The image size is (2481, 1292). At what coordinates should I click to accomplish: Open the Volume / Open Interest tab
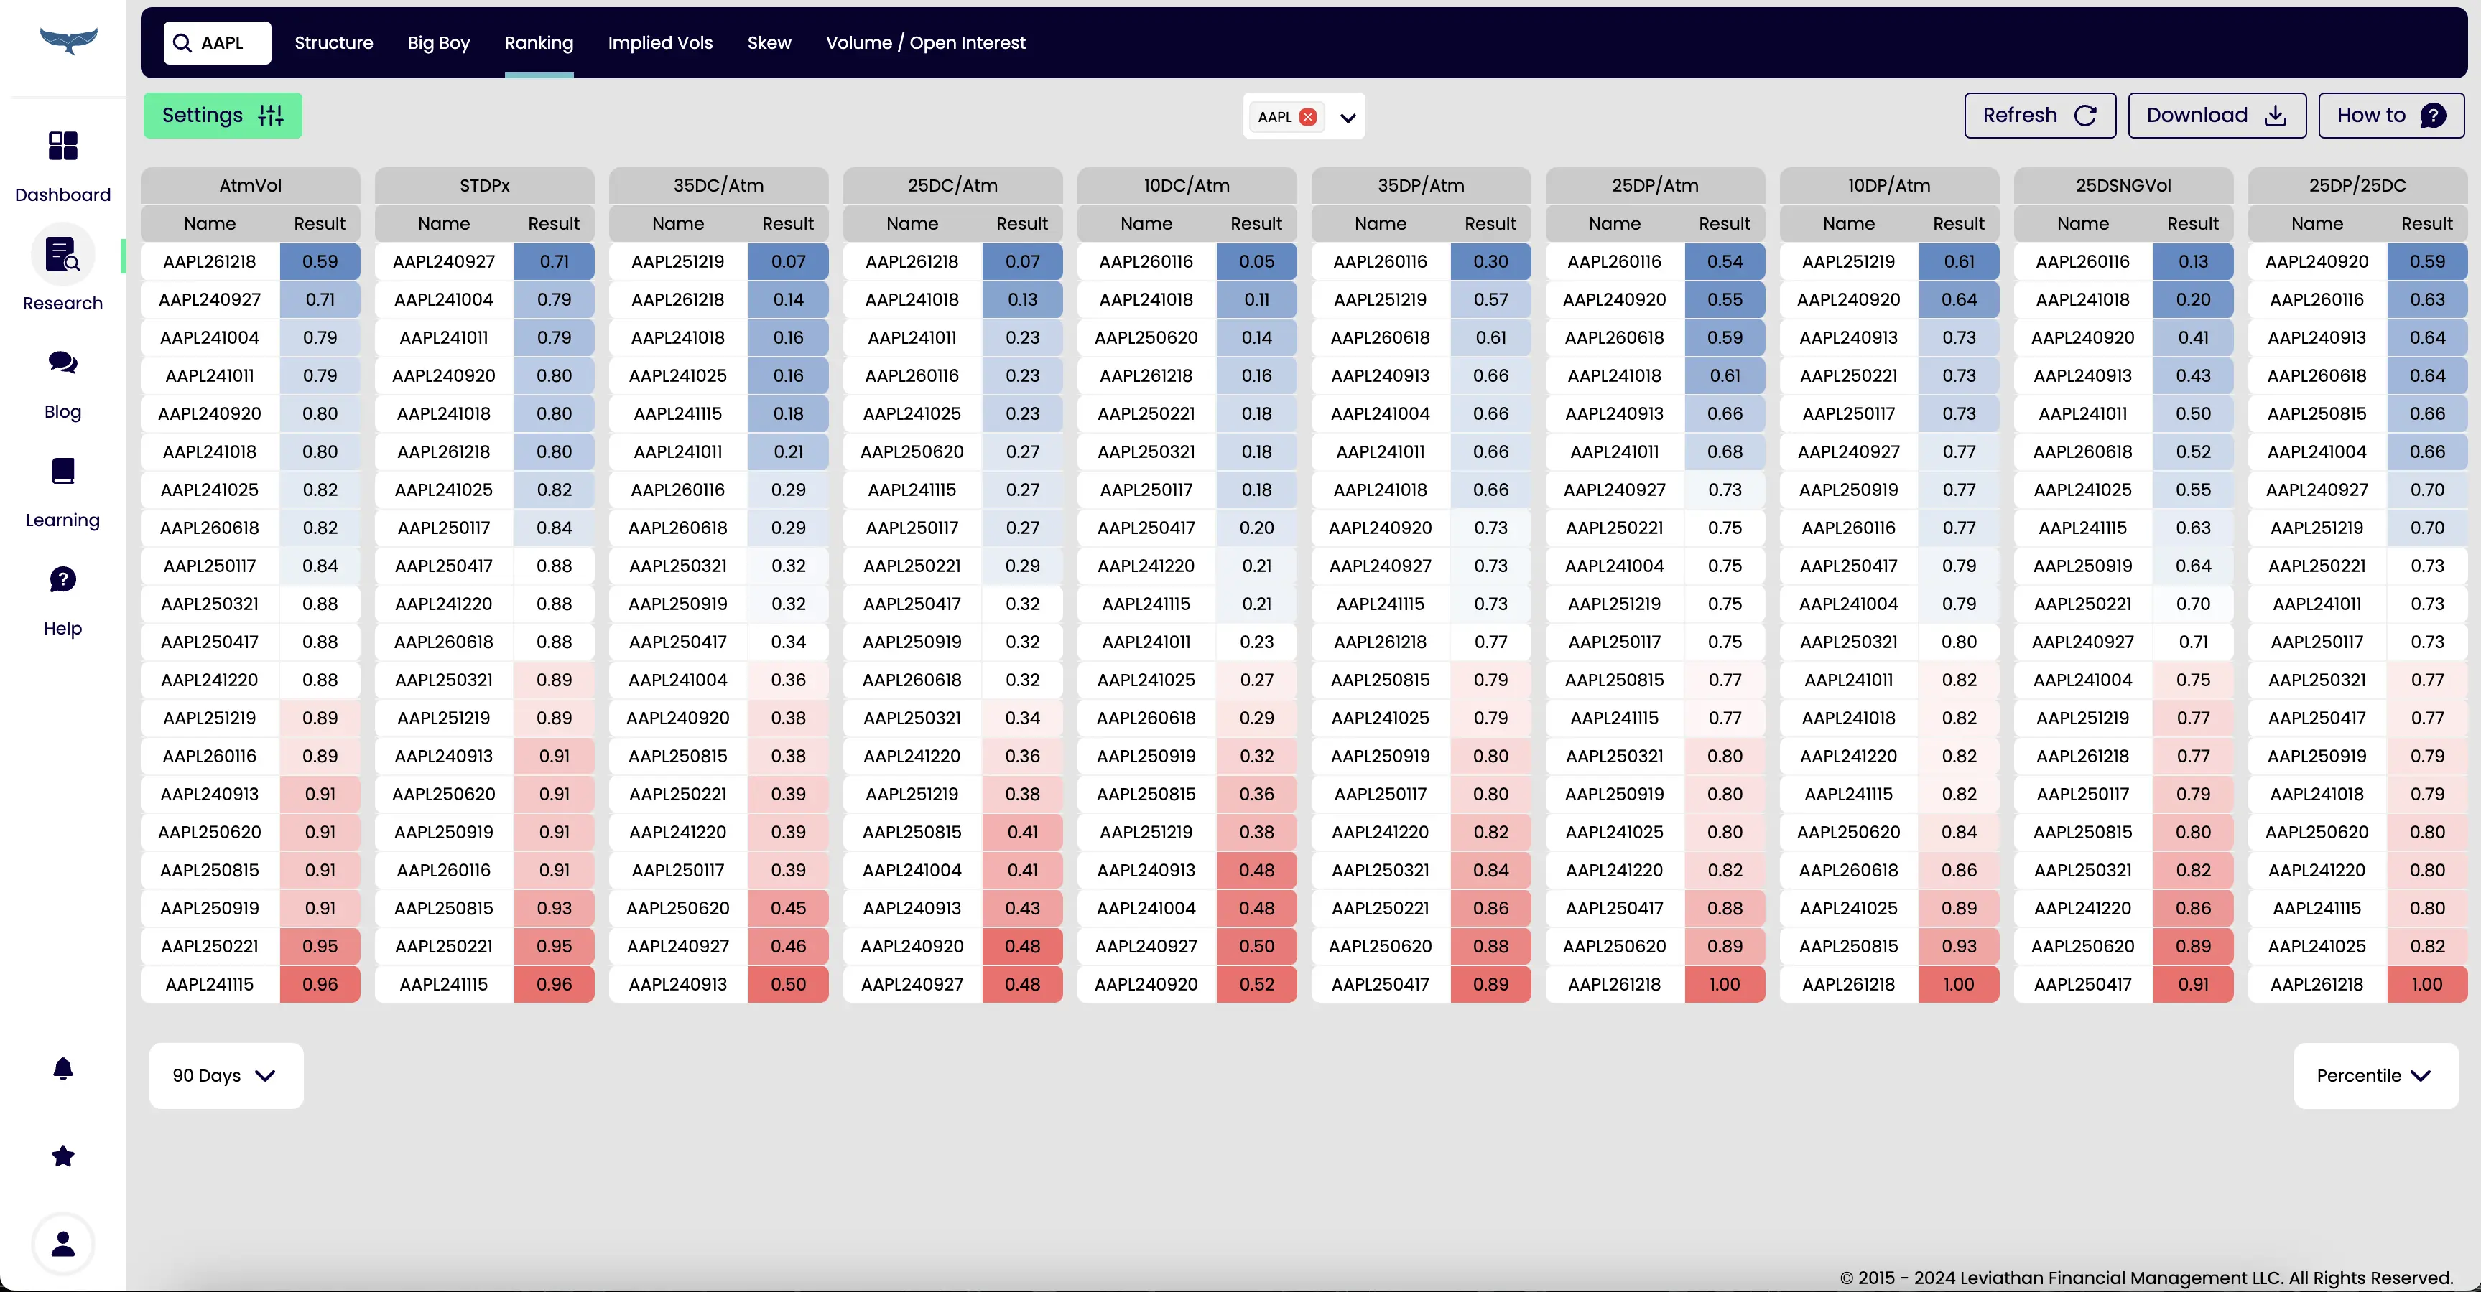pyautogui.click(x=924, y=42)
